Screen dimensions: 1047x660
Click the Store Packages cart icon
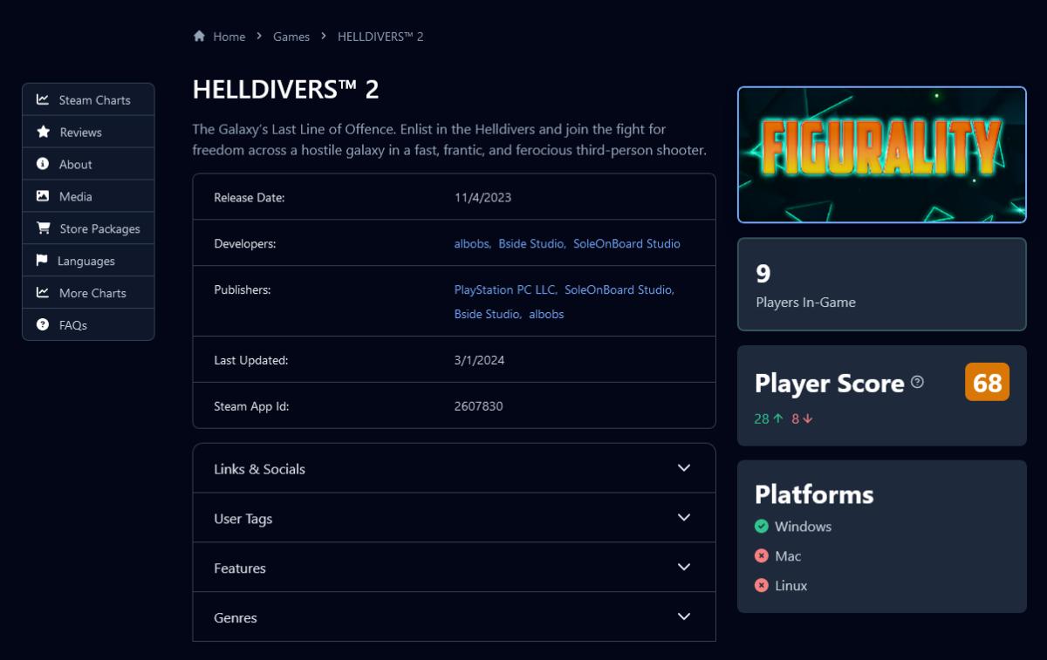(43, 228)
